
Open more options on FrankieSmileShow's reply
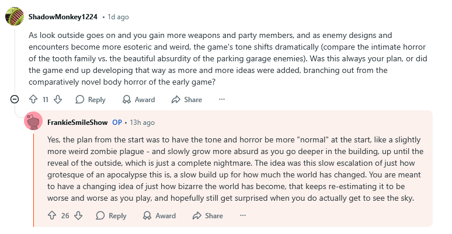tap(242, 216)
